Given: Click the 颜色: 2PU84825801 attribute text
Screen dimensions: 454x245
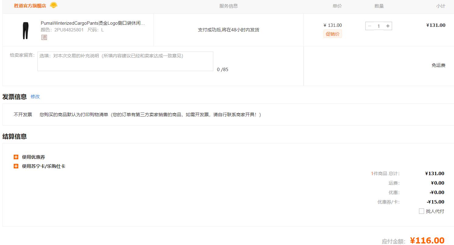Looking at the screenshot, I should (62, 30).
